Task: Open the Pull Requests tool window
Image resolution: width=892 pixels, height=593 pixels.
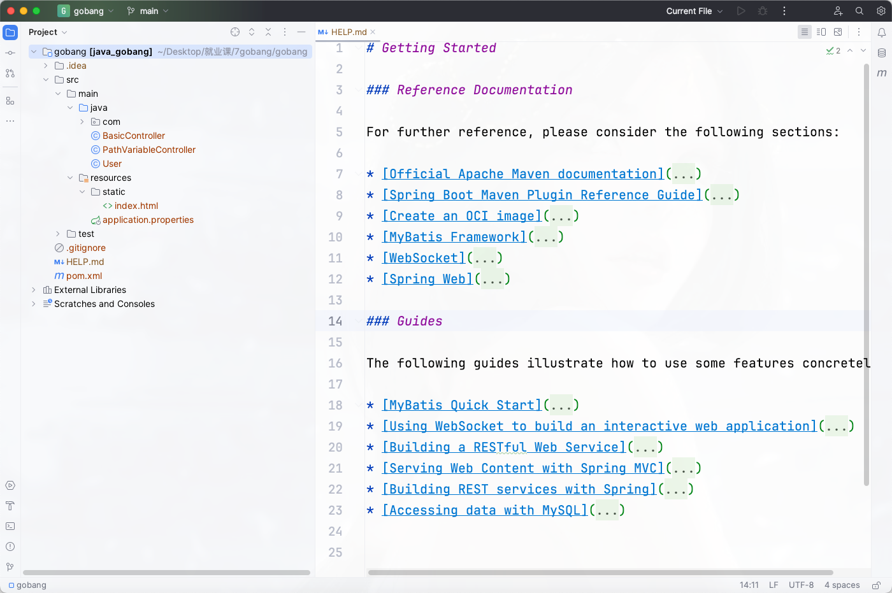Action: 10,73
